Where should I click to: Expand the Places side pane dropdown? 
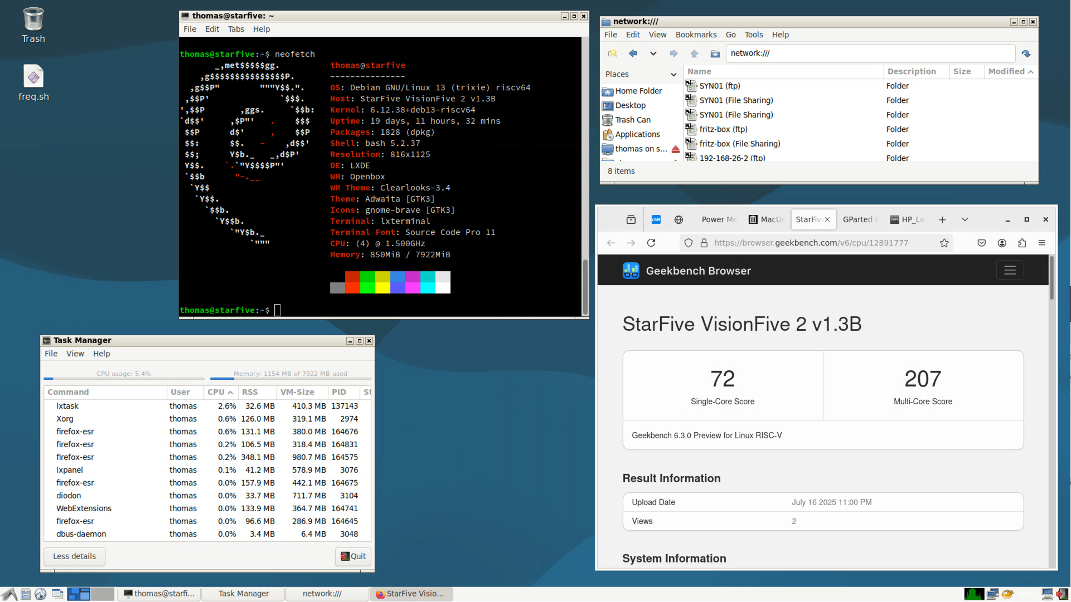pyautogui.click(x=673, y=74)
